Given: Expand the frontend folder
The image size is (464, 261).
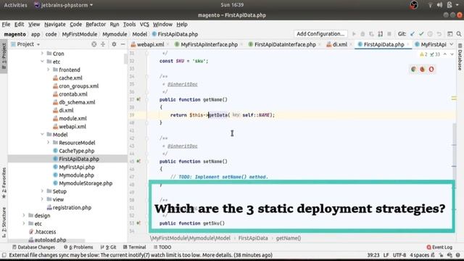Looking at the screenshot, I should pos(49,70).
